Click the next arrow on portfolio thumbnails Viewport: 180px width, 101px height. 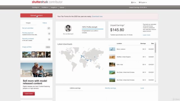coord(49,55)
